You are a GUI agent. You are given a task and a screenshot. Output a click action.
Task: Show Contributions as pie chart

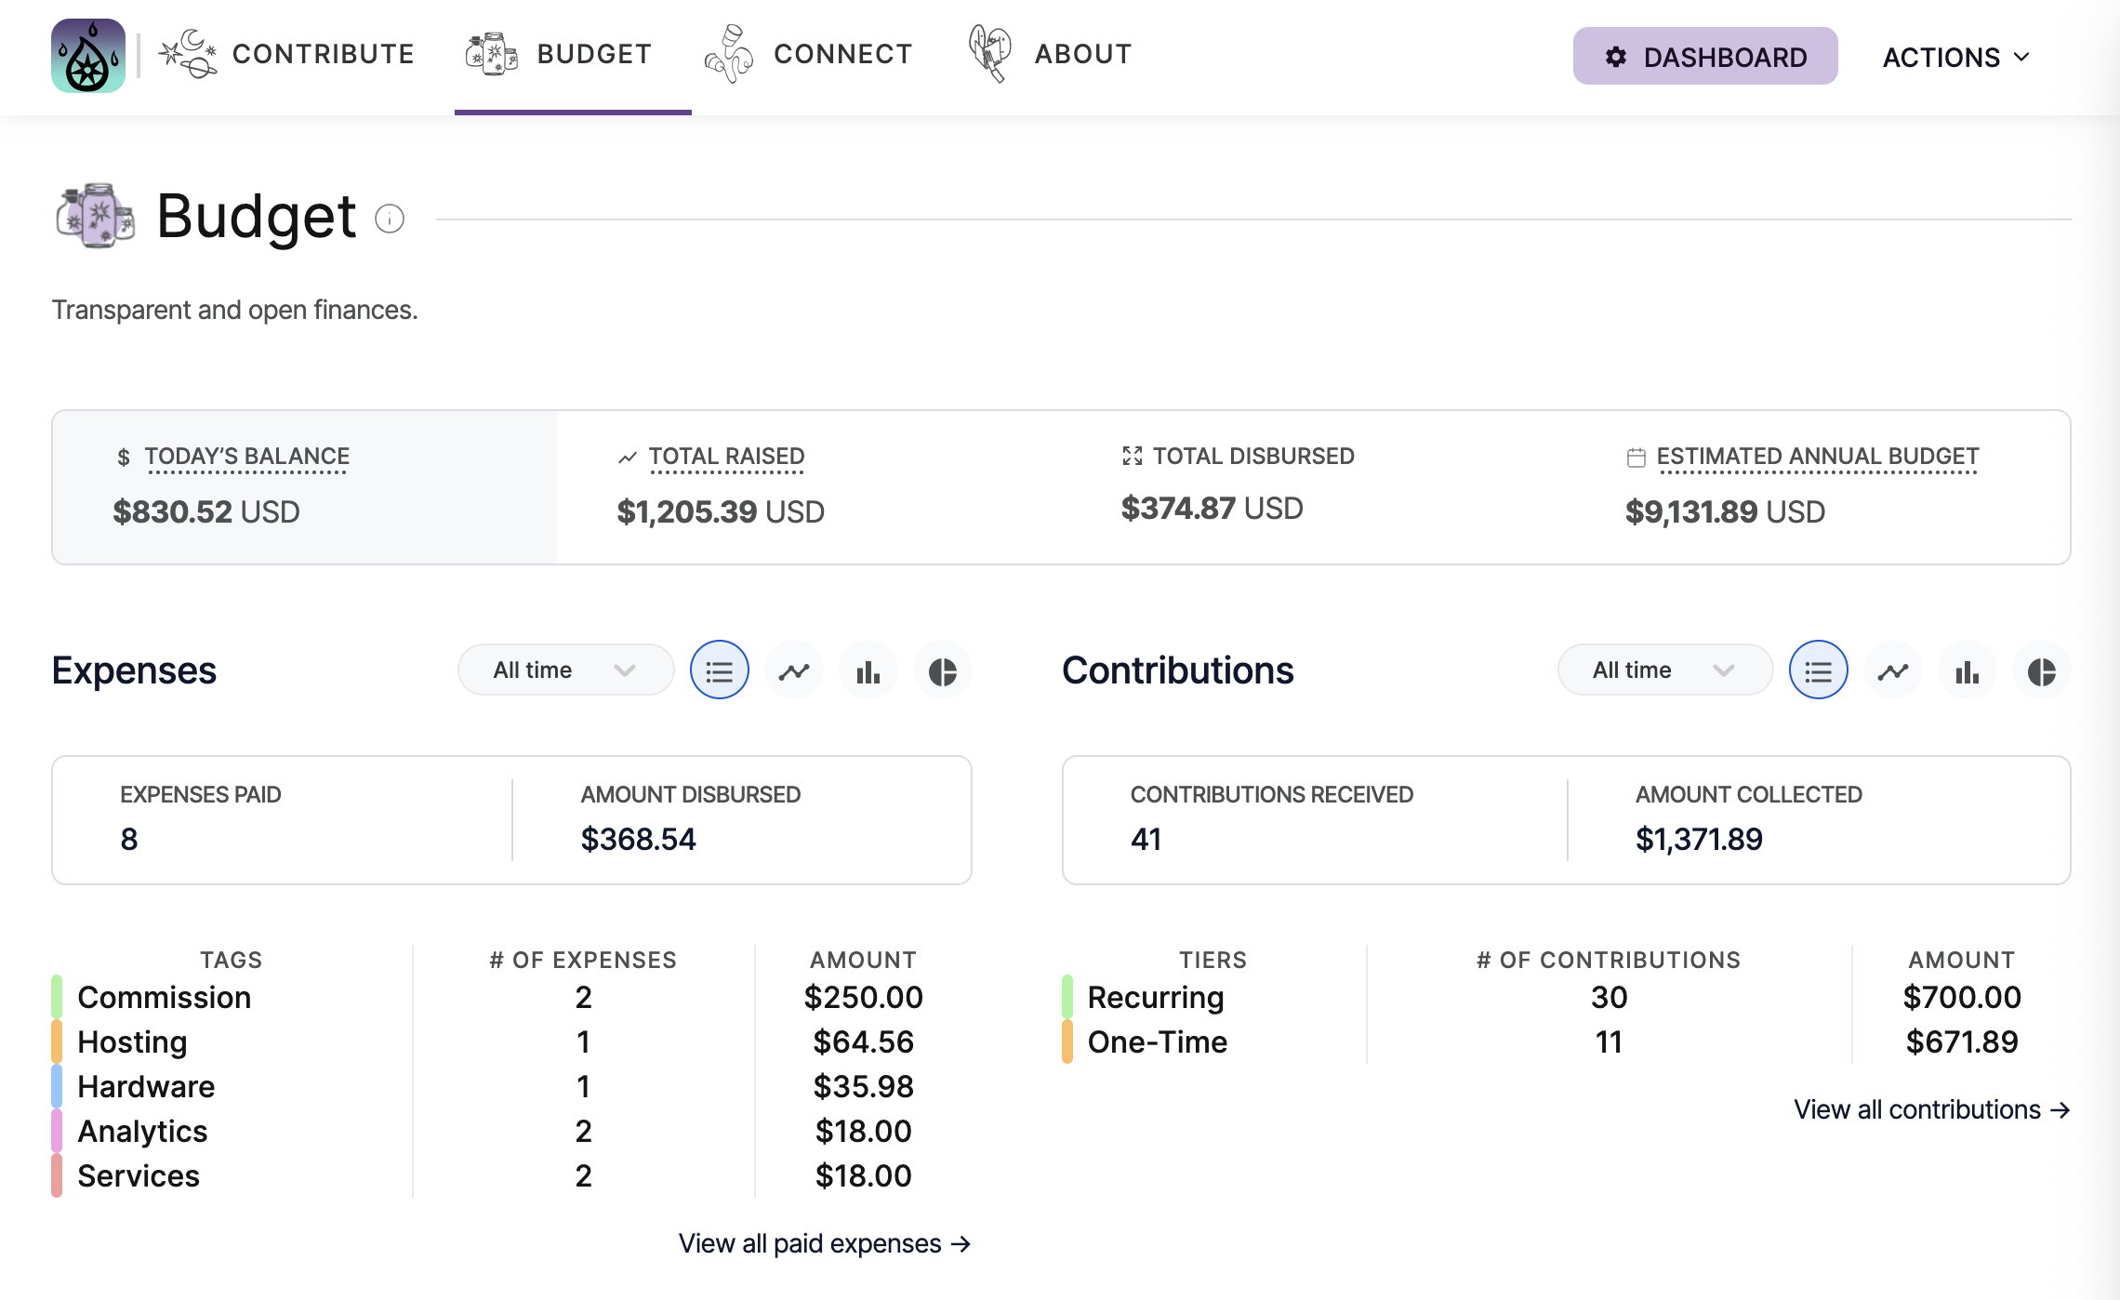pyautogui.click(x=2042, y=670)
